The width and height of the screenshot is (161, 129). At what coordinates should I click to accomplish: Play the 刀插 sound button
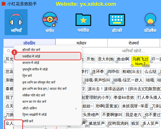click(x=9, y=115)
